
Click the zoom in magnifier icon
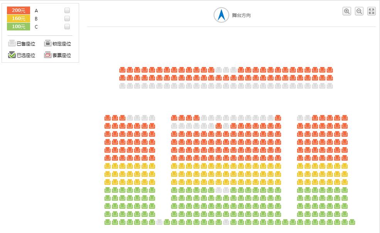[347, 11]
